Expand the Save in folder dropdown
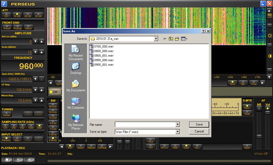The image size is (273, 165). pos(156,39)
